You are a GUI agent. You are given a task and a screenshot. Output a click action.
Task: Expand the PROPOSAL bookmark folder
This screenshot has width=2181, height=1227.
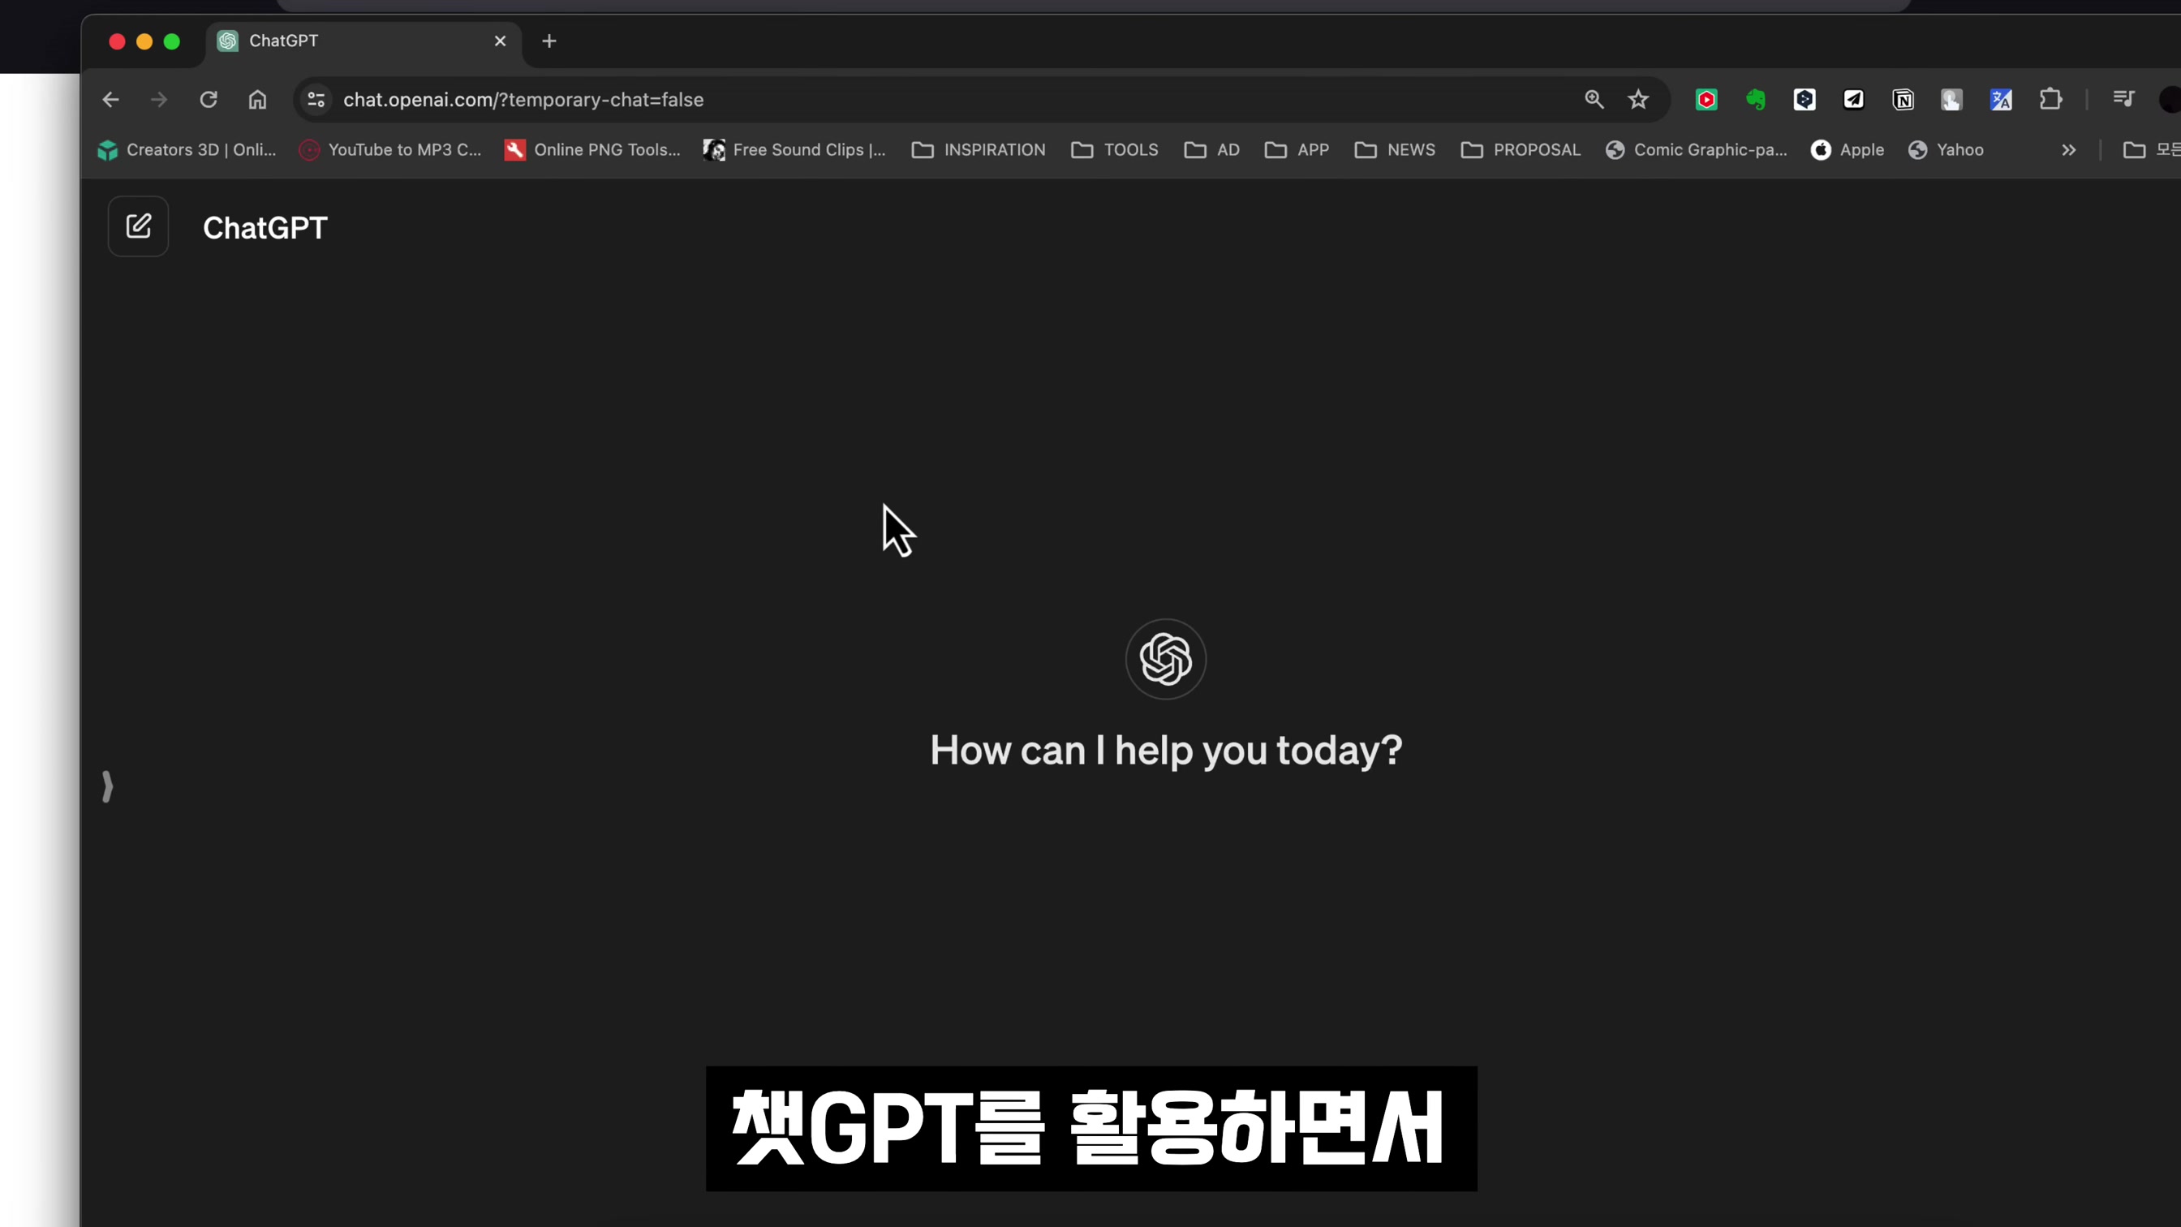1521,150
